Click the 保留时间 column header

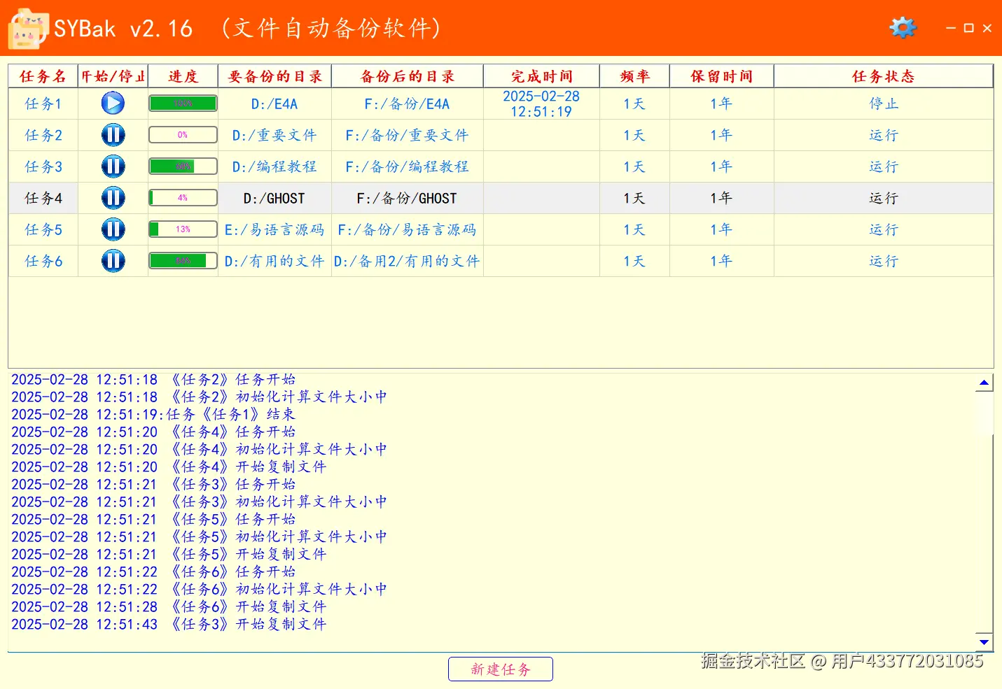pos(721,76)
